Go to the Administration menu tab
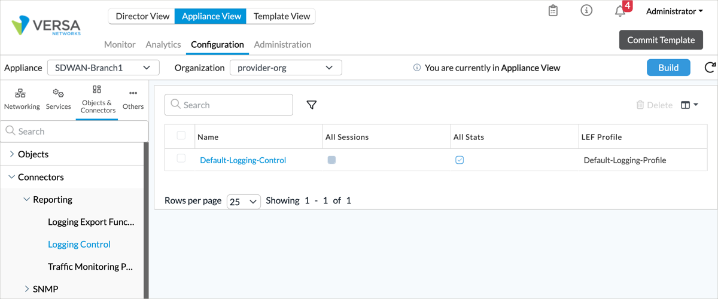Screen dimensions: 718x299 [282, 44]
